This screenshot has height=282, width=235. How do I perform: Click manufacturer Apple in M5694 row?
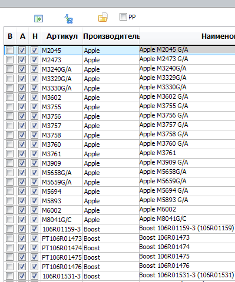(x=111, y=192)
